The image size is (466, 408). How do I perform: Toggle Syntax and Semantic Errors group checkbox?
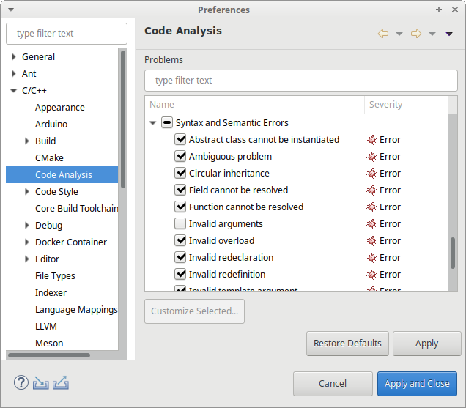(167, 122)
